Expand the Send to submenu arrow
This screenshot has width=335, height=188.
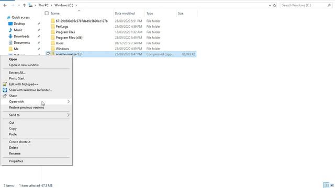pos(69,115)
